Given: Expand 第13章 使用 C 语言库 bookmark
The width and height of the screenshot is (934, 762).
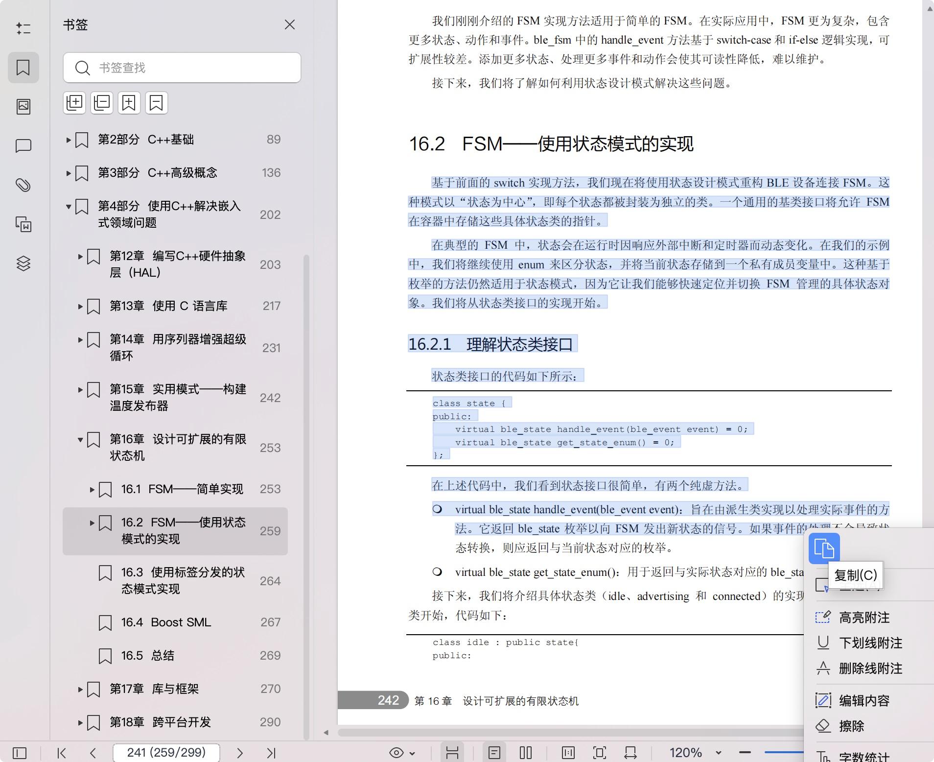Looking at the screenshot, I should [80, 307].
